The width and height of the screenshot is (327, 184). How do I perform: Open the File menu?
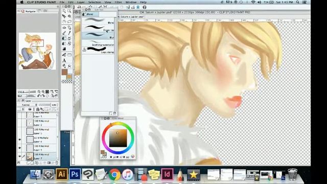[62, 2]
